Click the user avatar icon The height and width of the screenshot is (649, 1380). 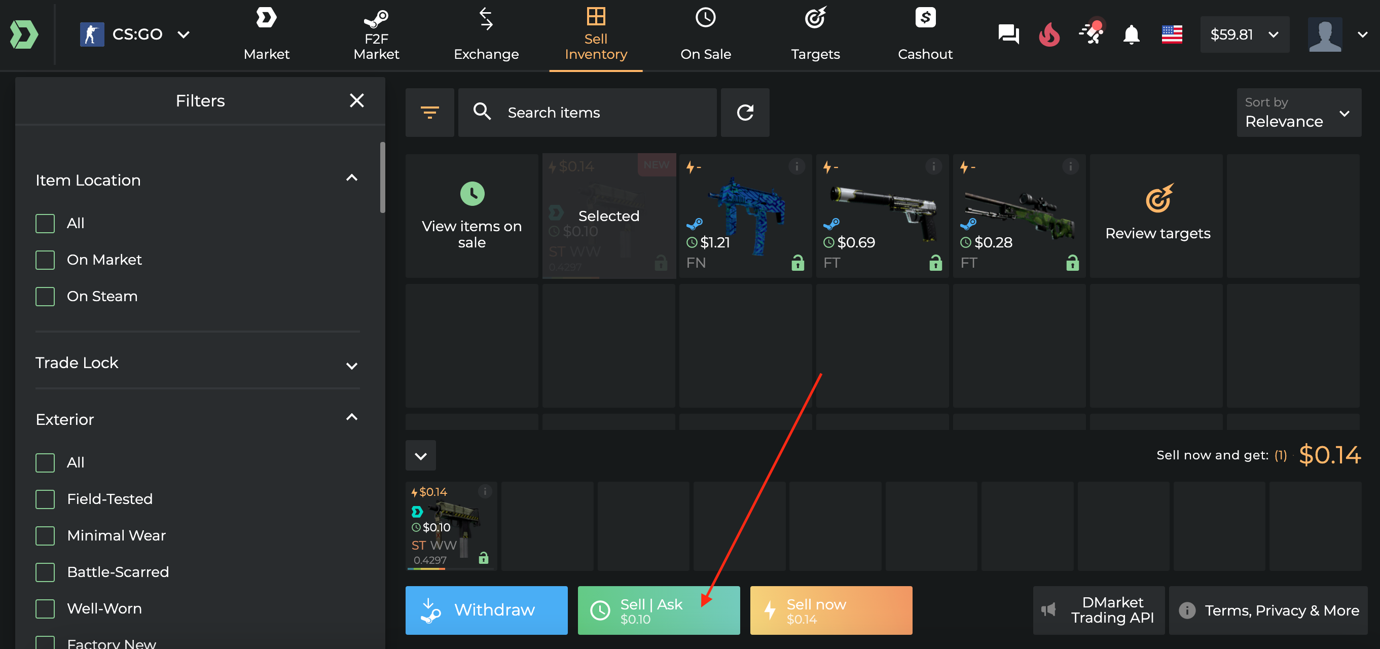1325,34
